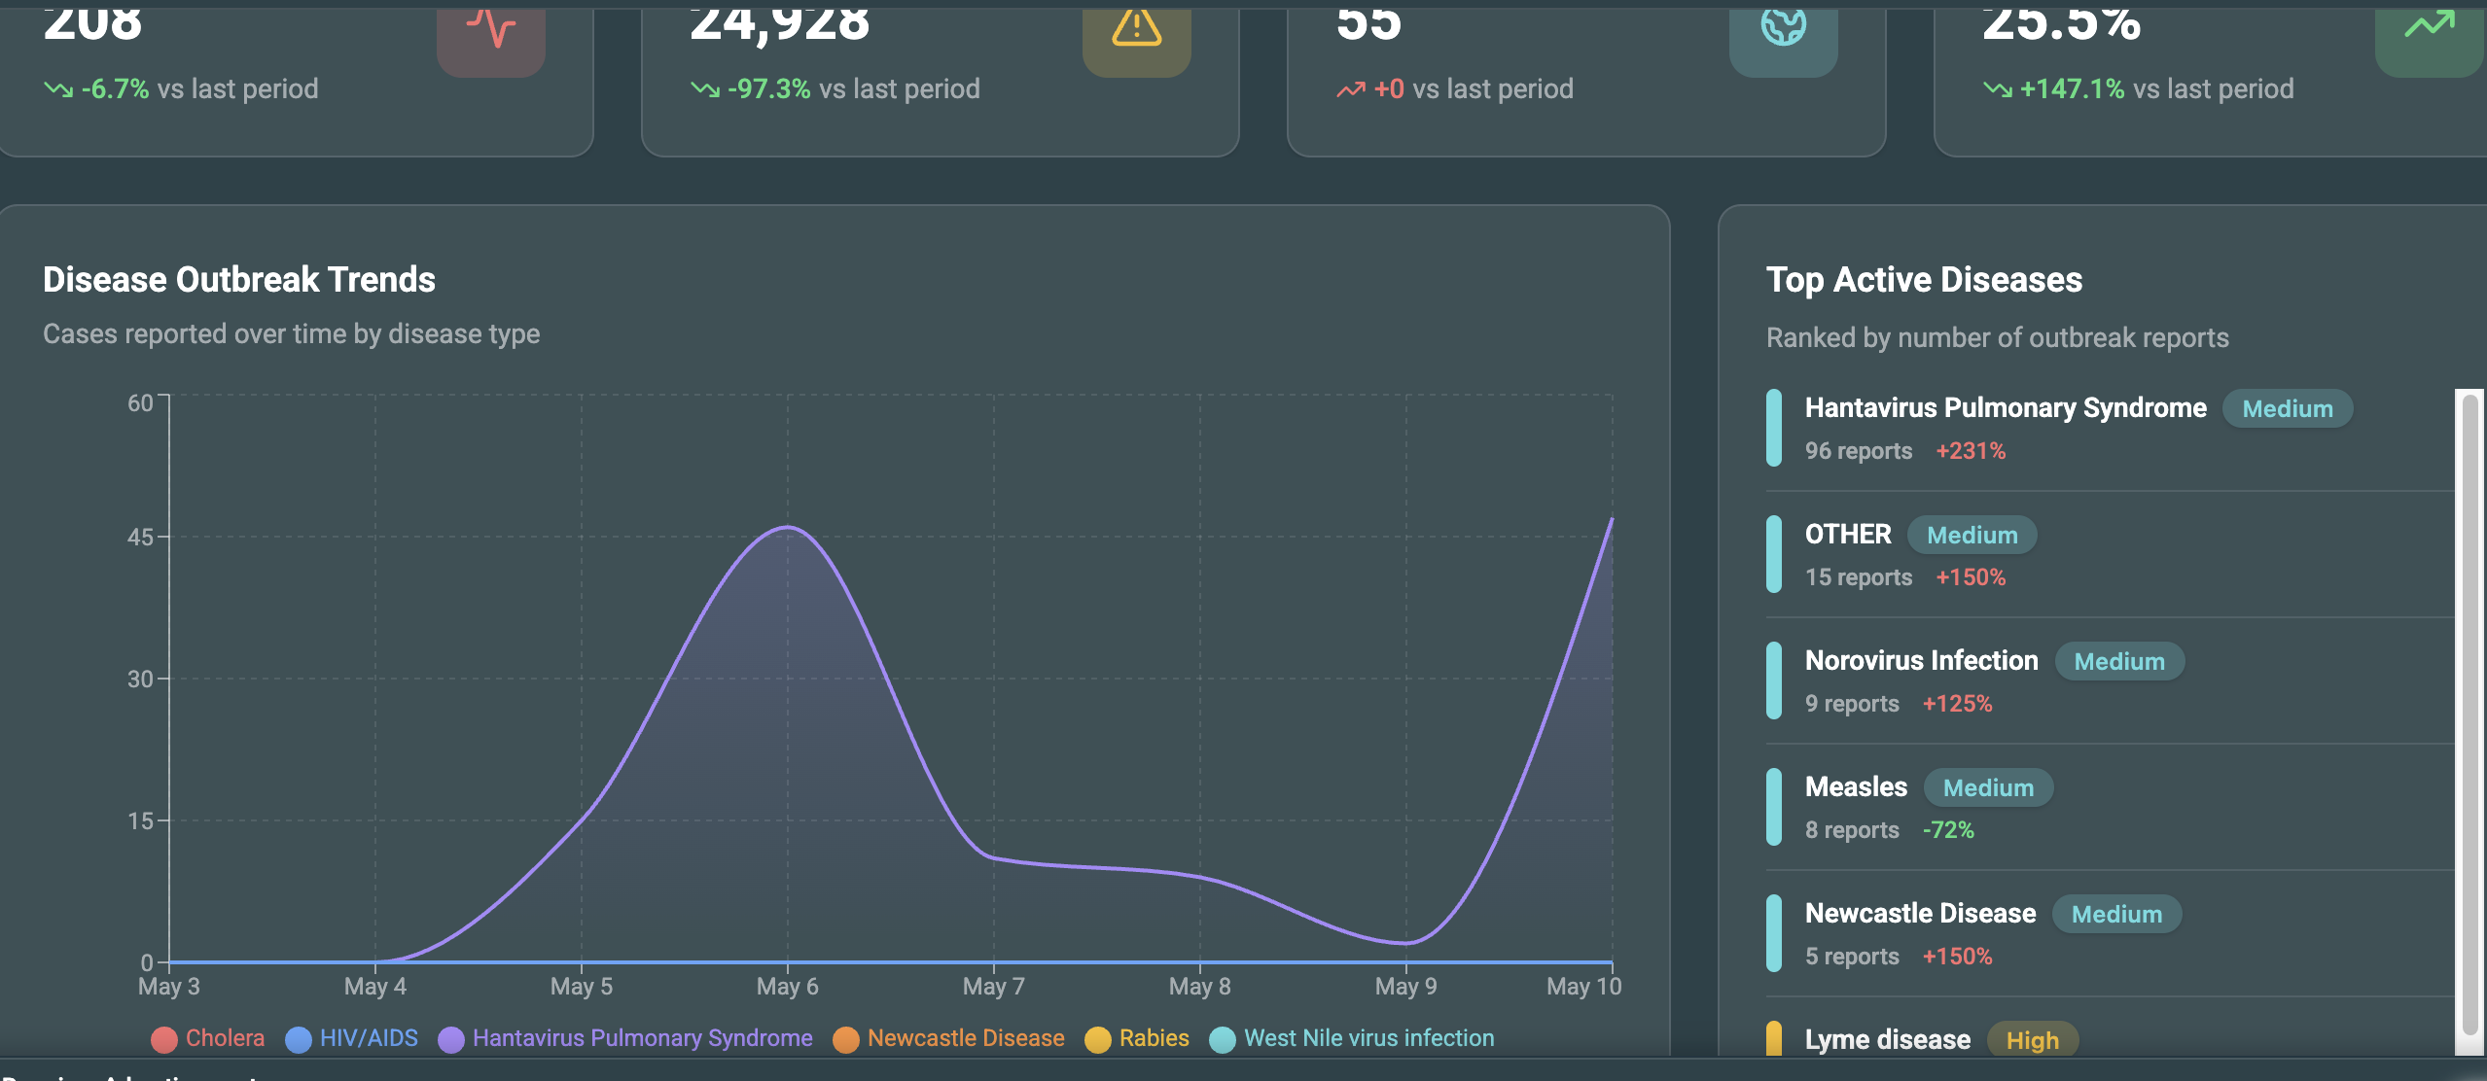The width and height of the screenshot is (2487, 1081).
Task: Toggle the Newcastle Disease legend entry
Action: (x=948, y=1038)
